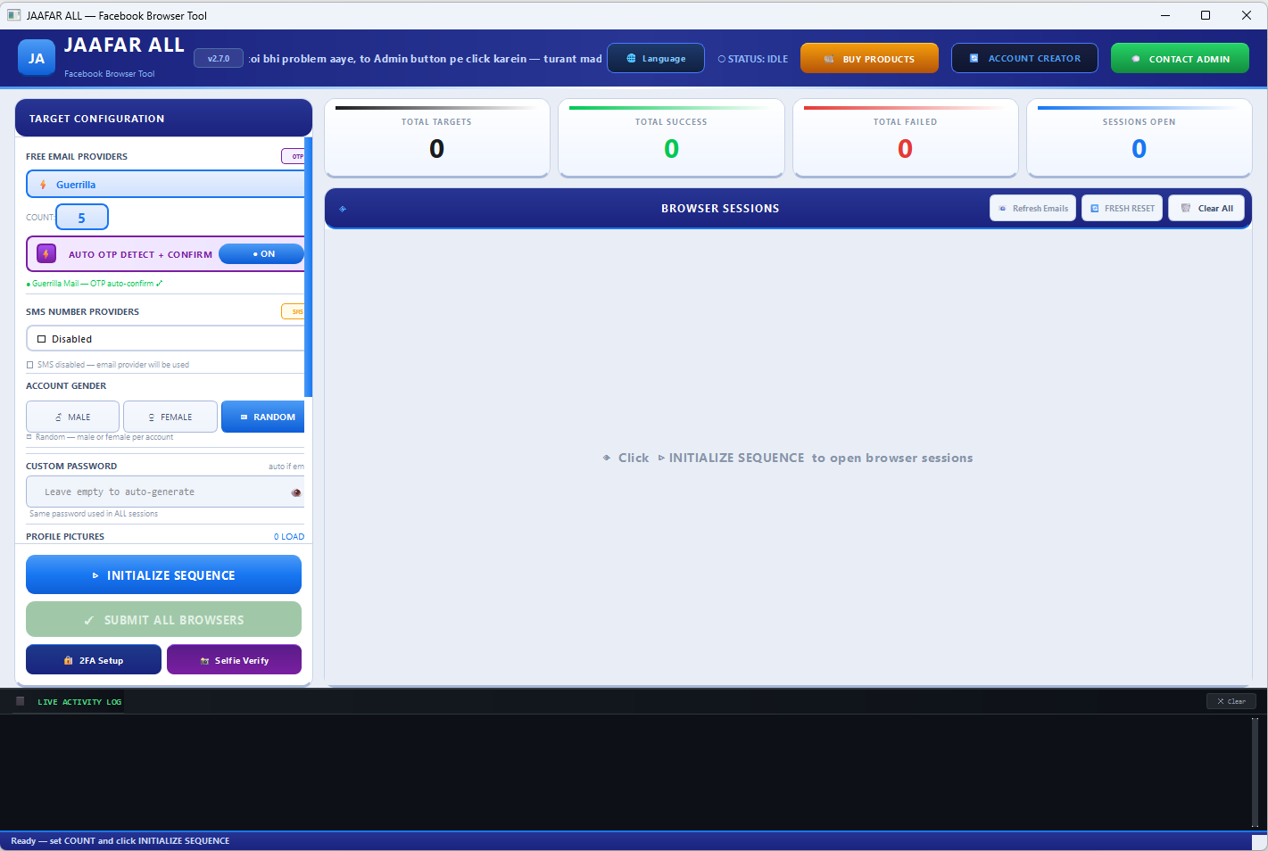Click the PROFILE PICTURES label

(x=65, y=537)
